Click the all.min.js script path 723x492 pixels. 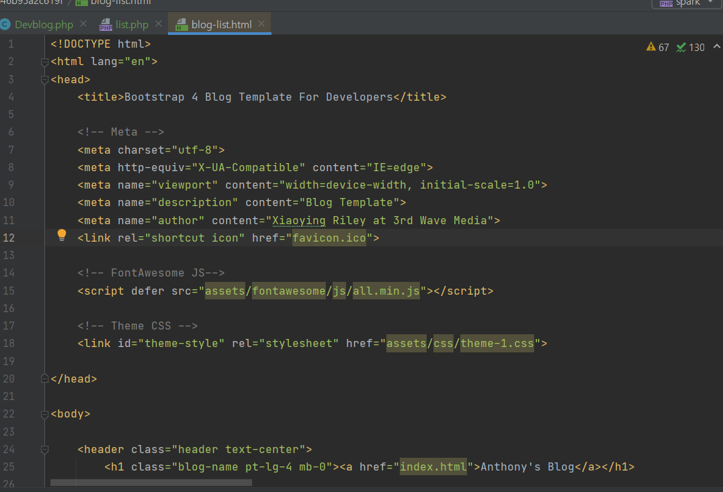[x=386, y=291]
